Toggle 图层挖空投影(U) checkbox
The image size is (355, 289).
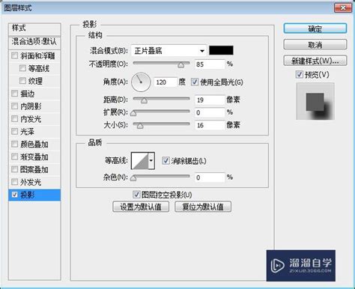pyautogui.click(x=136, y=195)
